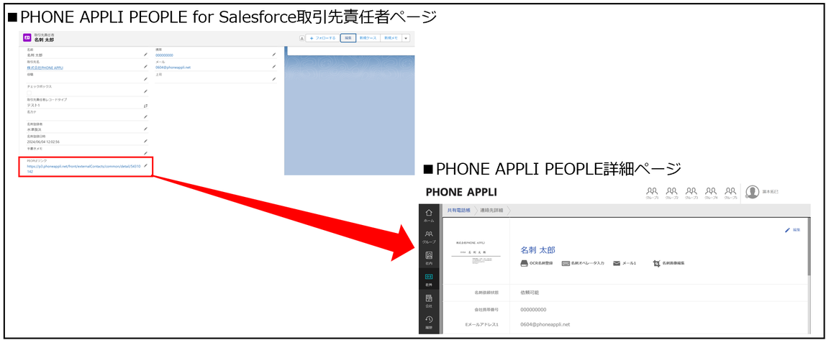The width and height of the screenshot is (826, 340).
Task: Click pencil icon beside PEOPLEリンク URL
Action: [145, 166]
